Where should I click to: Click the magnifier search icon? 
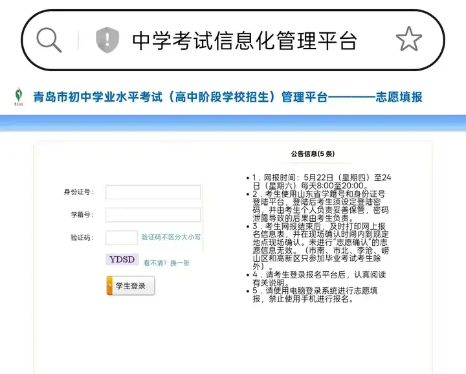click(49, 40)
